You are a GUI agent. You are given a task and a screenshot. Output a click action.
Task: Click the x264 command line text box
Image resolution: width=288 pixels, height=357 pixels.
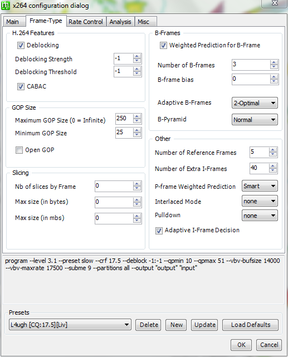tap(143, 279)
